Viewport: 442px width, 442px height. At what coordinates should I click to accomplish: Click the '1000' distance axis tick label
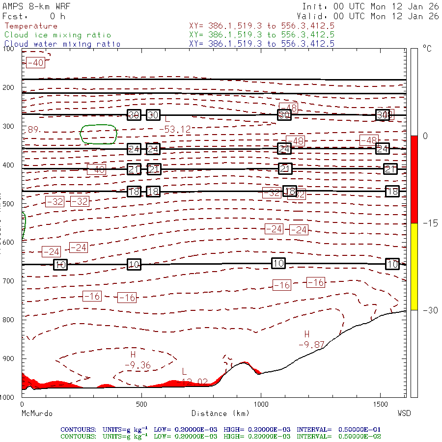pyautogui.click(x=261, y=405)
